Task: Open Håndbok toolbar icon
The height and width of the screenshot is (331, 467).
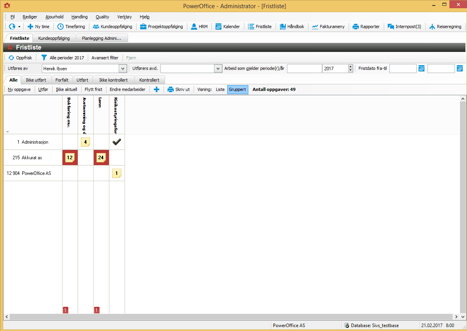Action: (x=283, y=27)
